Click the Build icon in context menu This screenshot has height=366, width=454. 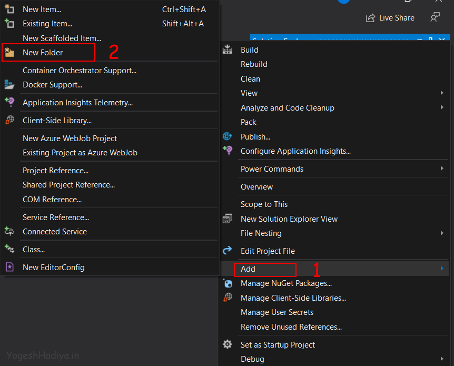[228, 50]
